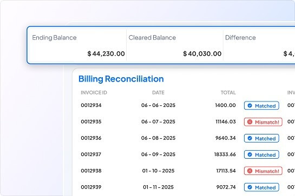Click the Matched badge for invoice 0012939

point(261,187)
